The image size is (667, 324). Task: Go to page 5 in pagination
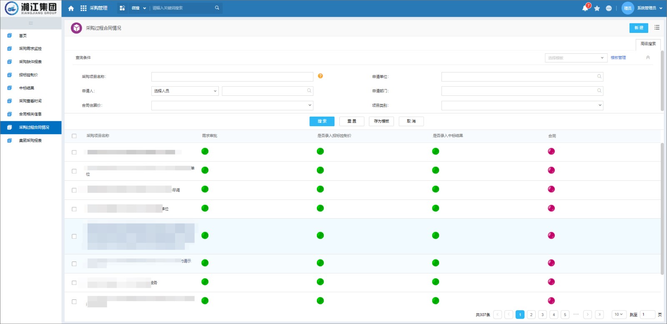pyautogui.click(x=565, y=314)
